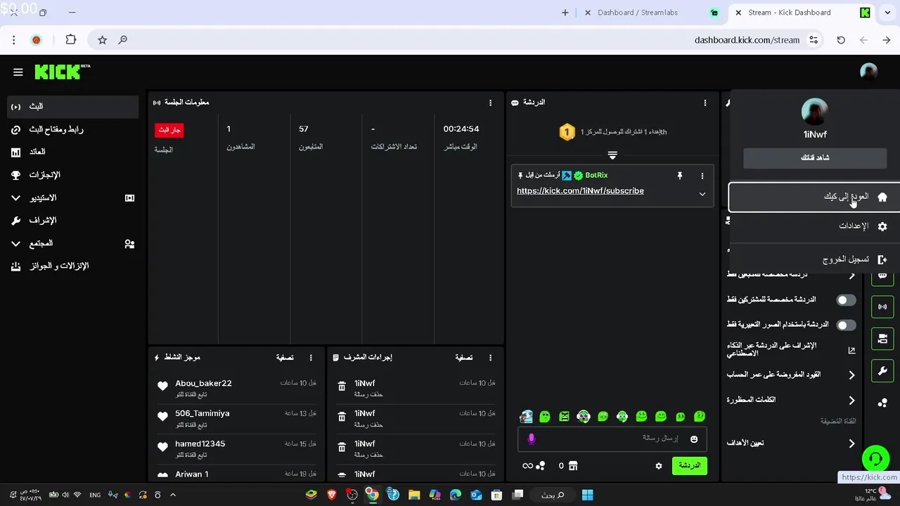Click the wrench icon in right rail
Image resolution: width=900 pixels, height=506 pixels.
pos(882,370)
